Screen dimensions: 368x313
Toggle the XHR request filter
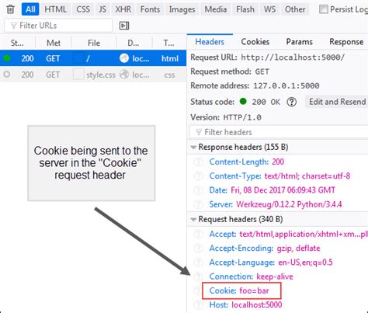click(x=123, y=9)
